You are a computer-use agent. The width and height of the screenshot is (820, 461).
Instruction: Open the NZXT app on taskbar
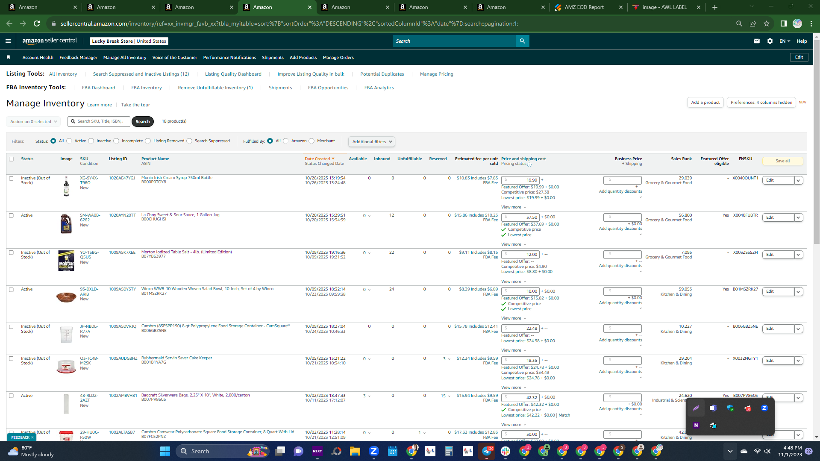(317, 451)
